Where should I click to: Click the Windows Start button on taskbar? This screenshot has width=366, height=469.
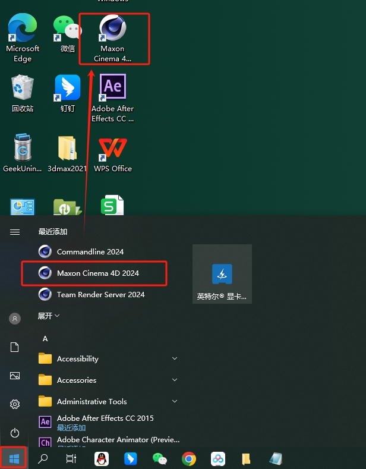(14, 458)
